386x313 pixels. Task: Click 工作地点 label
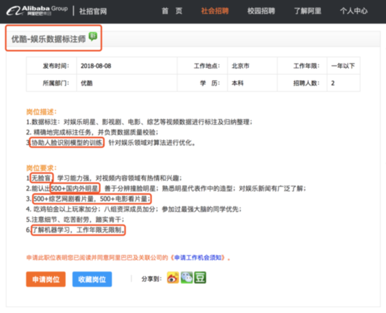tap(207, 66)
